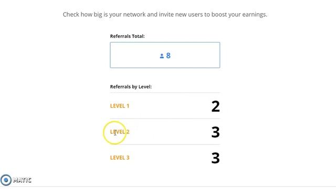This screenshot has width=336, height=189.
Task: Click the word Check in the description
Action: pyautogui.click(x=71, y=15)
